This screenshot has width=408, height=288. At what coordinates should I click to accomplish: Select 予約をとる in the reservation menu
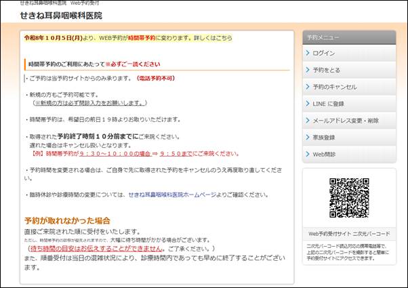click(x=349, y=70)
